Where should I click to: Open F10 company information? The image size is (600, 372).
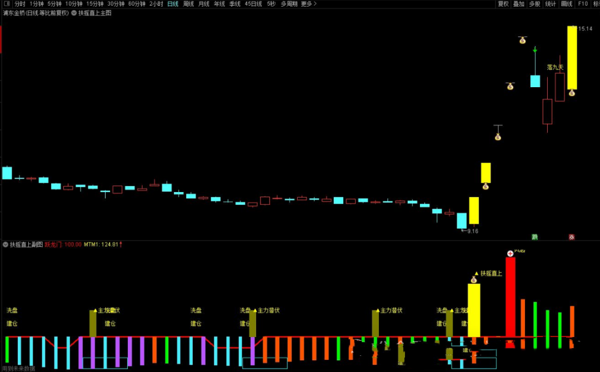[583, 4]
